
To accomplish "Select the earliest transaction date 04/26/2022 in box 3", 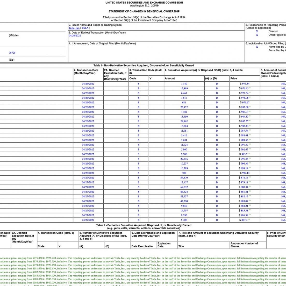I will point(75,35).
